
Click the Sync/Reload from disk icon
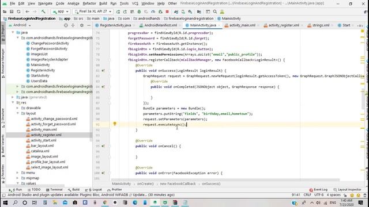pyautogui.click(x=18, y=11)
